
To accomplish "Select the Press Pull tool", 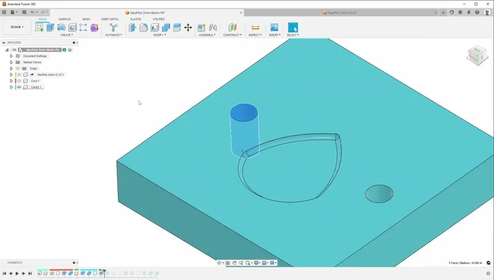I will tap(132, 28).
